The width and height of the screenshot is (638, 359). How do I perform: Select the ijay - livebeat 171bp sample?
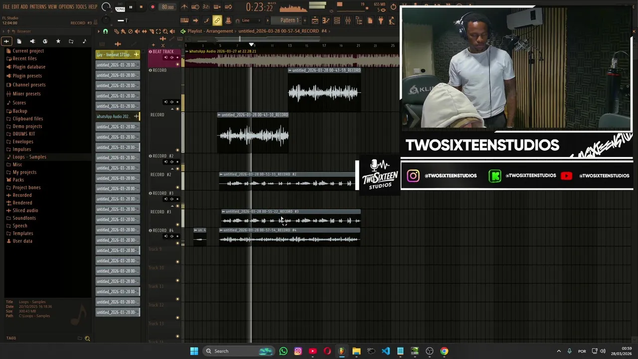click(x=118, y=55)
